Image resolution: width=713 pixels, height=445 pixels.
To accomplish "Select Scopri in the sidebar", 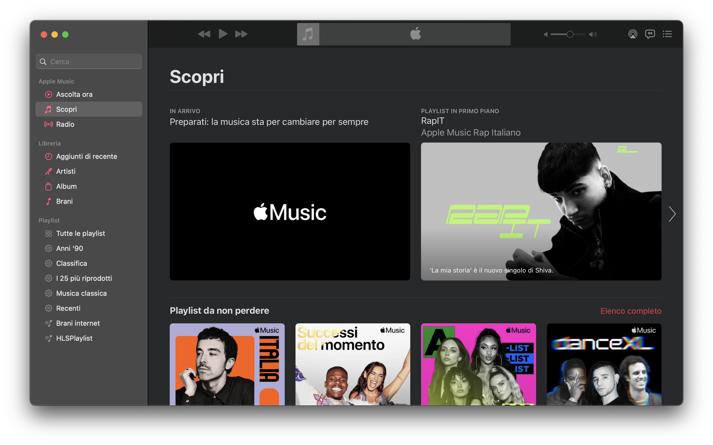I will pyautogui.click(x=89, y=109).
